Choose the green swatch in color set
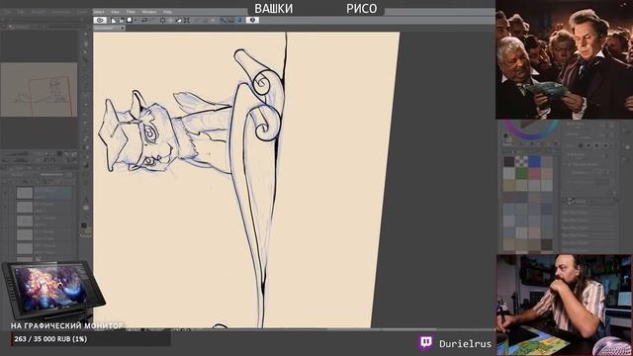This screenshot has height=356, width=633. [x=521, y=173]
